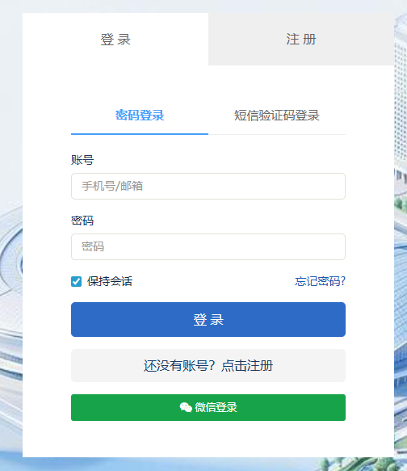Click the 保持会话 label text
The height and width of the screenshot is (471, 407).
click(x=110, y=281)
